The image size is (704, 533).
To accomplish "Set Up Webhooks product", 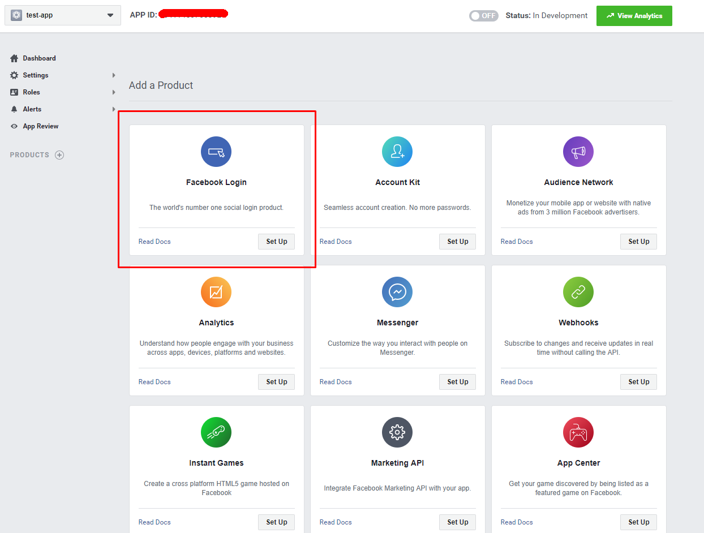I will pyautogui.click(x=639, y=382).
